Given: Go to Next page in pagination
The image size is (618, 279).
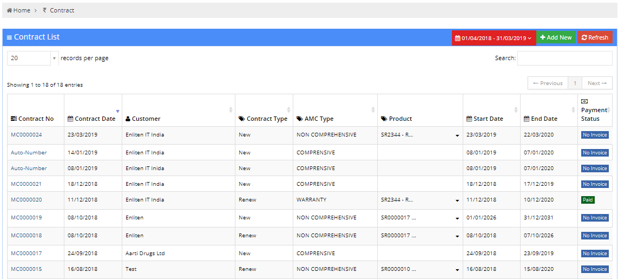Looking at the screenshot, I should click(597, 83).
